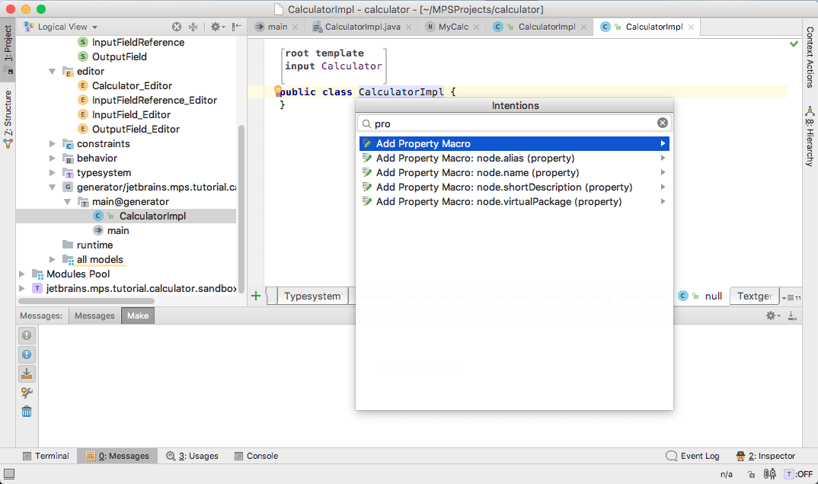Click the locate-in-tree target icon in Project panel
818x484 pixels.
click(177, 27)
